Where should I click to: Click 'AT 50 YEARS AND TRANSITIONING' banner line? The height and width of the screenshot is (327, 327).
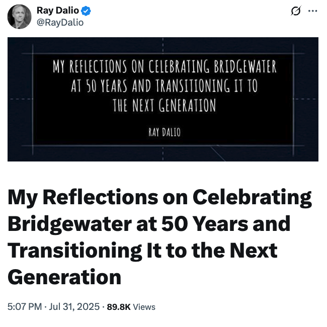tap(165, 86)
